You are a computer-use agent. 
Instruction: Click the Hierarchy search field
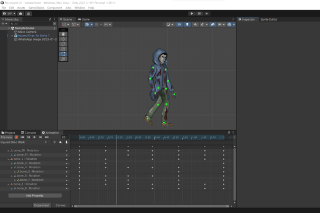(x=32, y=24)
